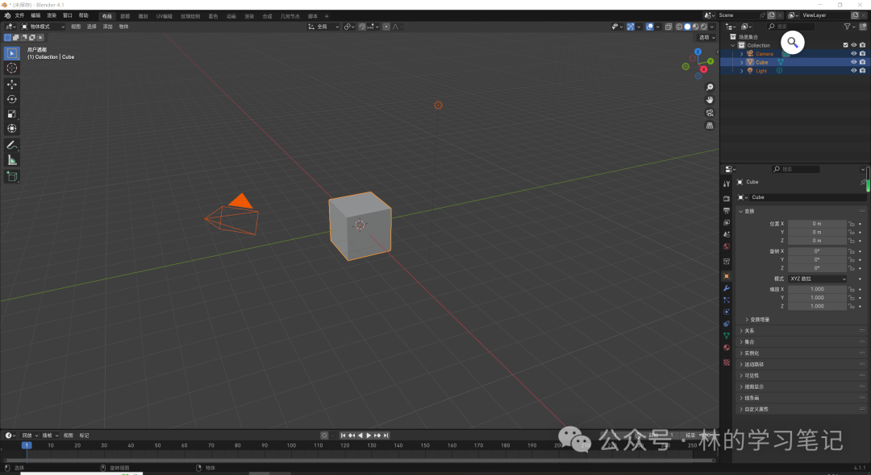Uncheck the Collection exclude checkbox in outliner
Screen dimensions: 871x475
[x=845, y=45]
